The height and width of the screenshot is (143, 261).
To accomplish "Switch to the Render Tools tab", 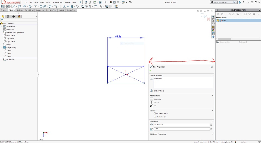I will click(x=71, y=10).
